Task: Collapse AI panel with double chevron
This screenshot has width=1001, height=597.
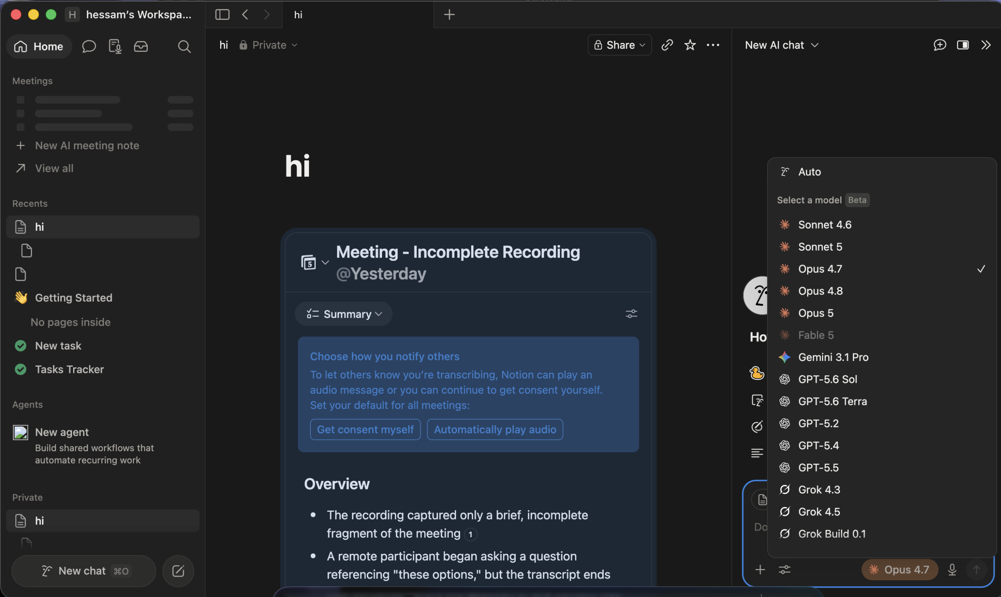Action: coord(986,45)
